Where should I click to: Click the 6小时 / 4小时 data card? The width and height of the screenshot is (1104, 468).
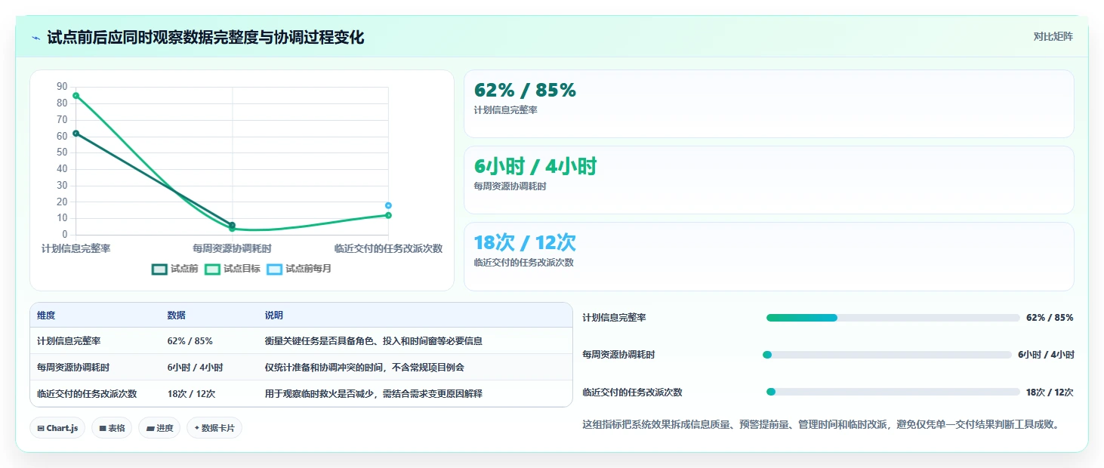tap(769, 180)
